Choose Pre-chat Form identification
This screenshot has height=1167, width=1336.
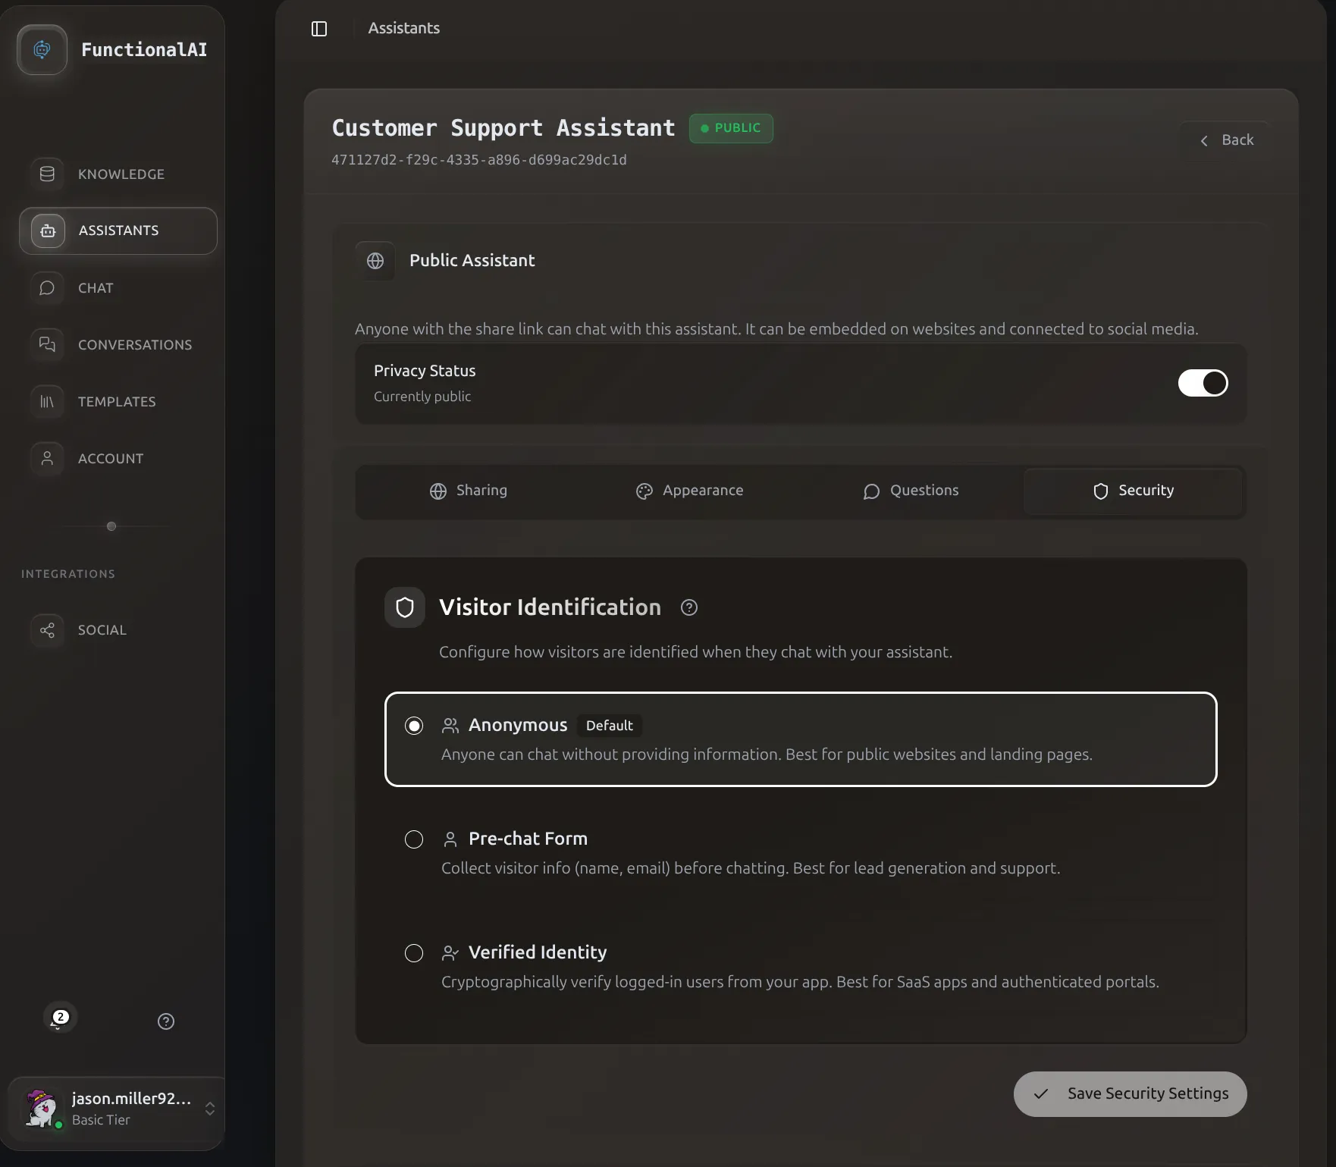pos(414,839)
